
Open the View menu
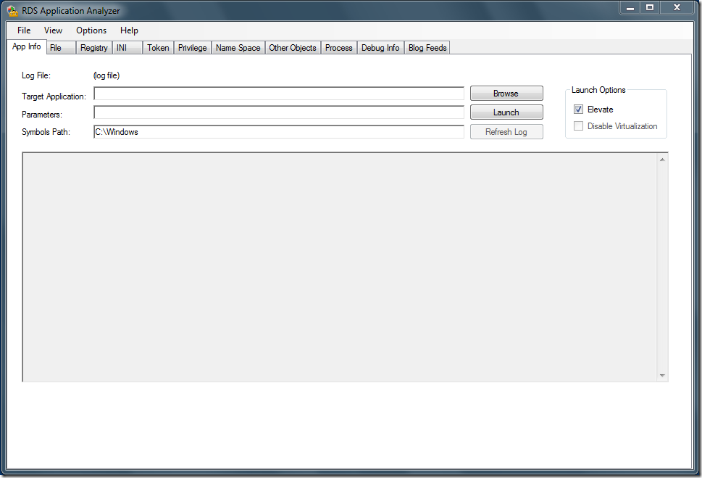(53, 30)
